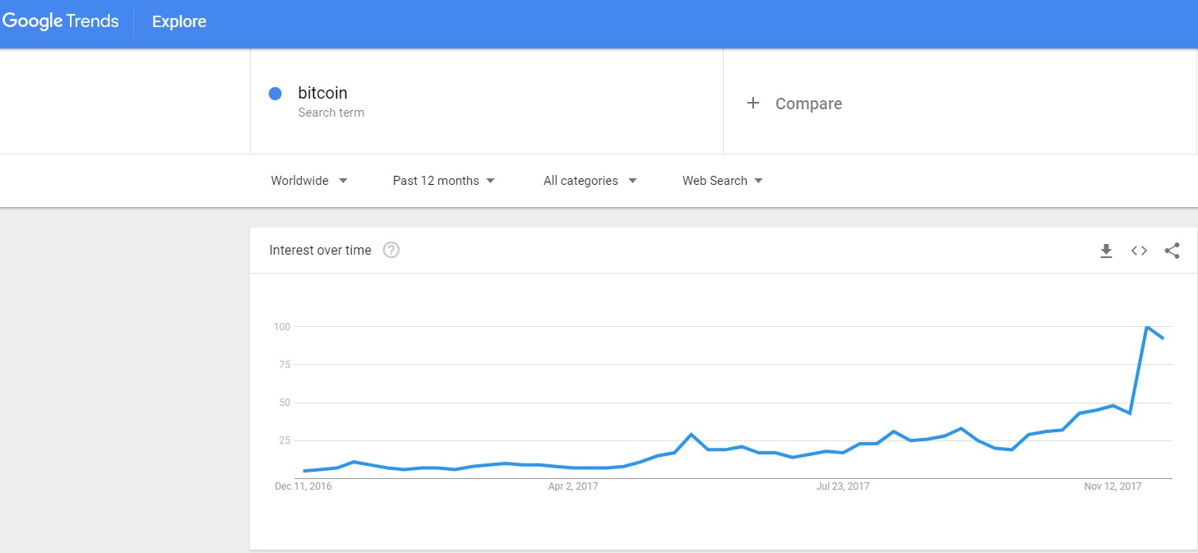
Task: Select the blue bitcoin color dot
Action: coord(275,94)
